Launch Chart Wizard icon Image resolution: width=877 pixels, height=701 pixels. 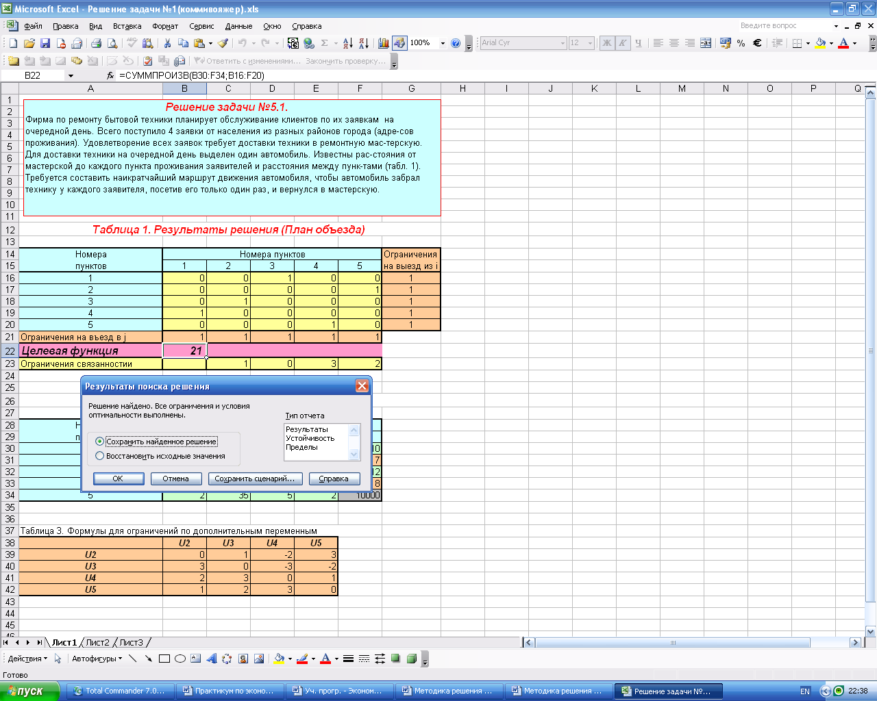click(x=383, y=43)
